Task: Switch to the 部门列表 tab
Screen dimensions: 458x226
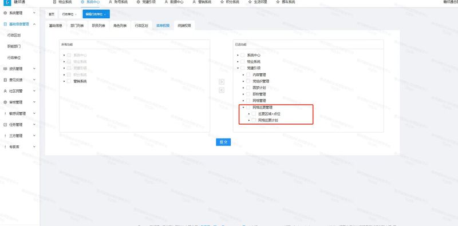Action: coord(77,26)
